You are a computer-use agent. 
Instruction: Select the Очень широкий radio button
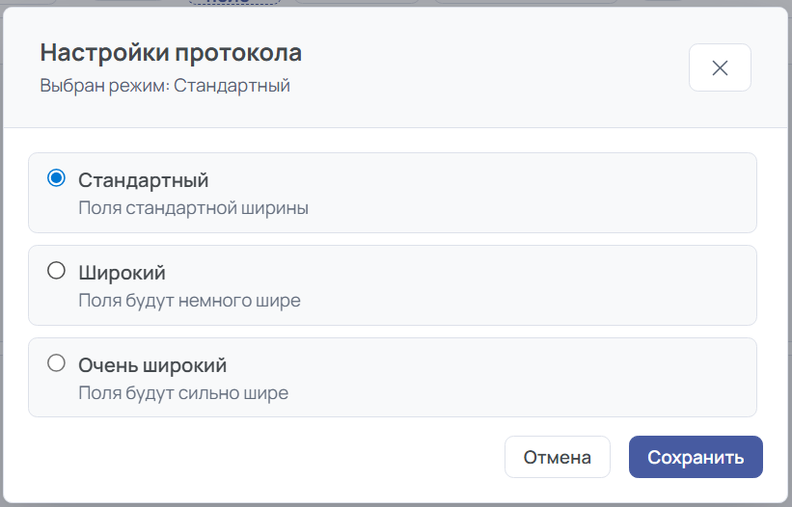click(56, 363)
